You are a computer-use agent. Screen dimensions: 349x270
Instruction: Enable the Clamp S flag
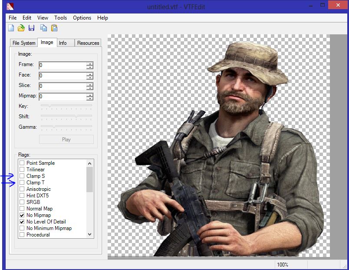[x=22, y=176]
